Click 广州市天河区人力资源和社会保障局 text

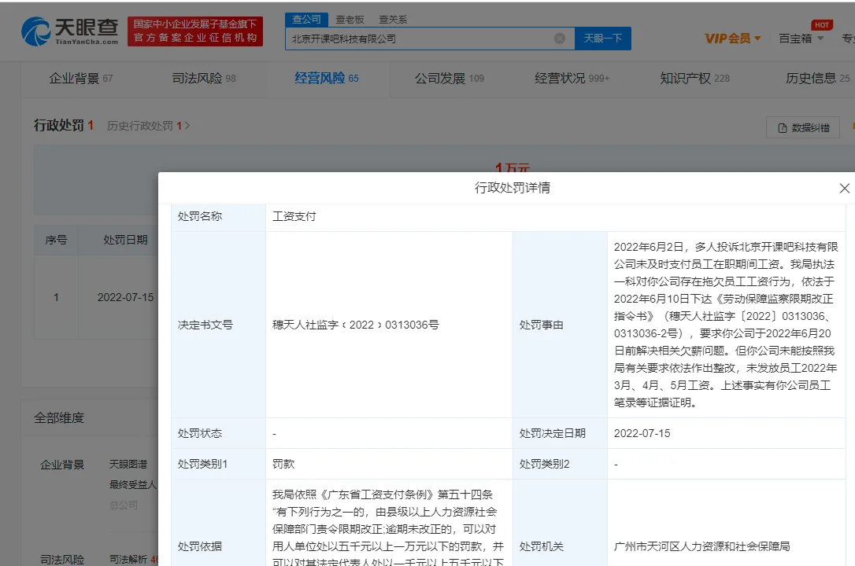701,546
